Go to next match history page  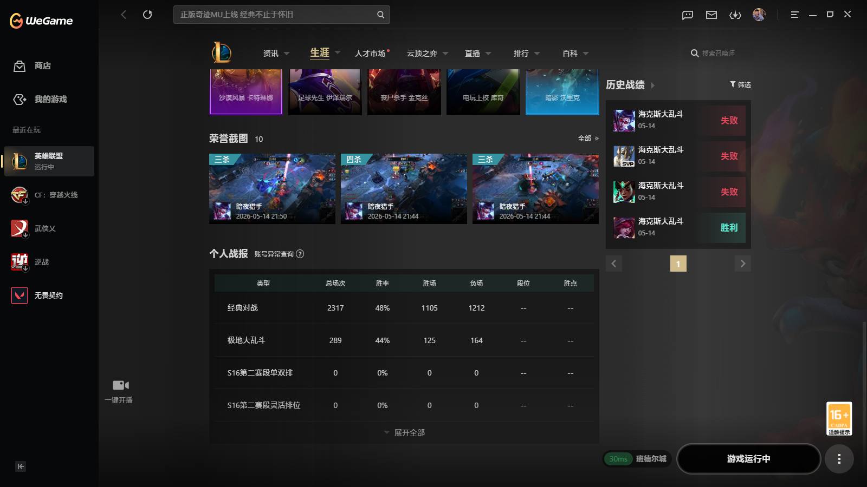pos(743,264)
